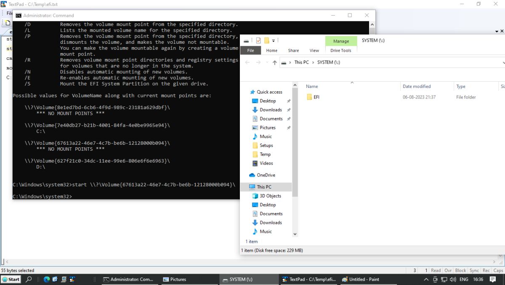Image resolution: width=505 pixels, height=285 pixels.
Task: Open Recent locations dropdown in Explorer
Action: point(268,62)
